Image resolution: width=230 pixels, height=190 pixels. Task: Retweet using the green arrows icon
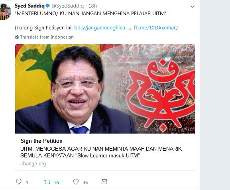click(x=47, y=182)
